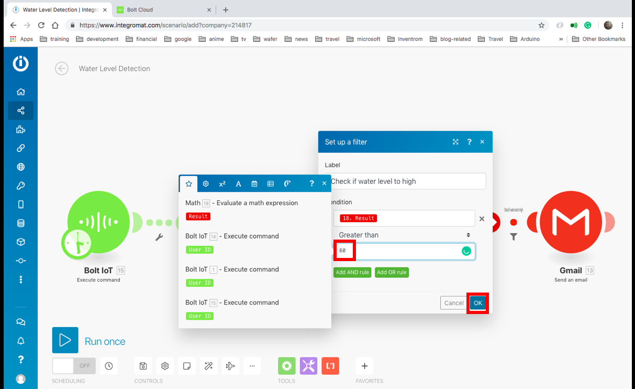Open the Auto-align magic wand tool
635x389 pixels.
pyautogui.click(x=208, y=366)
